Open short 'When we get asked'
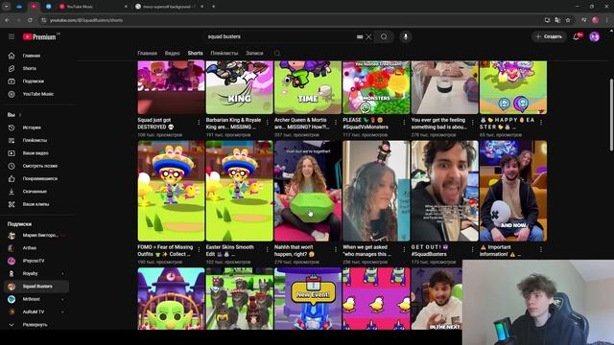Image resolution: width=614 pixels, height=345 pixels. click(x=376, y=191)
